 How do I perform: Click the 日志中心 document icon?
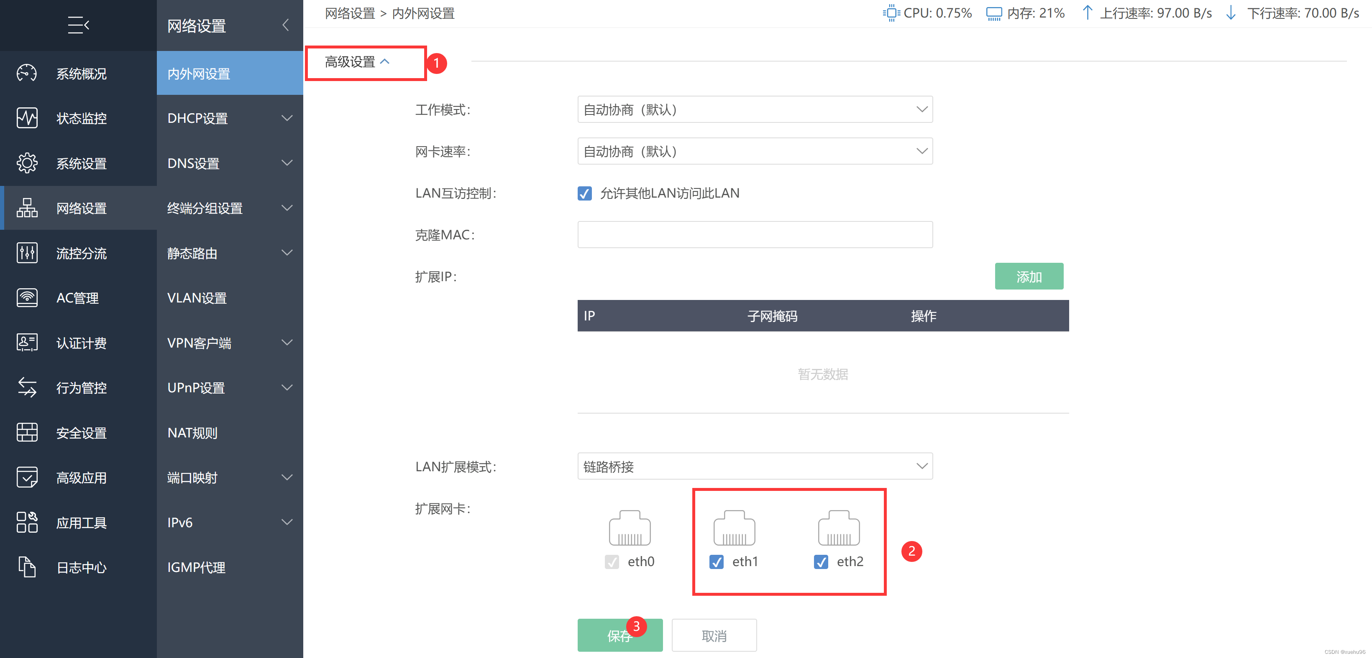click(x=27, y=567)
